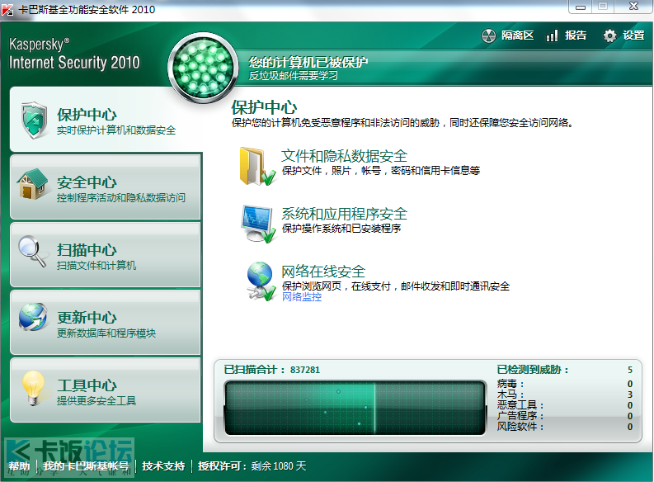Open the 技术支持 link
The height and width of the screenshot is (482, 654).
pyautogui.click(x=163, y=466)
